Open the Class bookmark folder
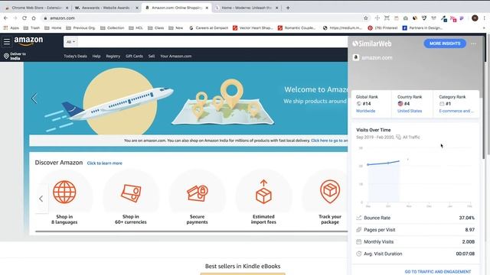Image resolution: width=490 pixels, height=275 pixels. pyautogui.click(x=155, y=28)
